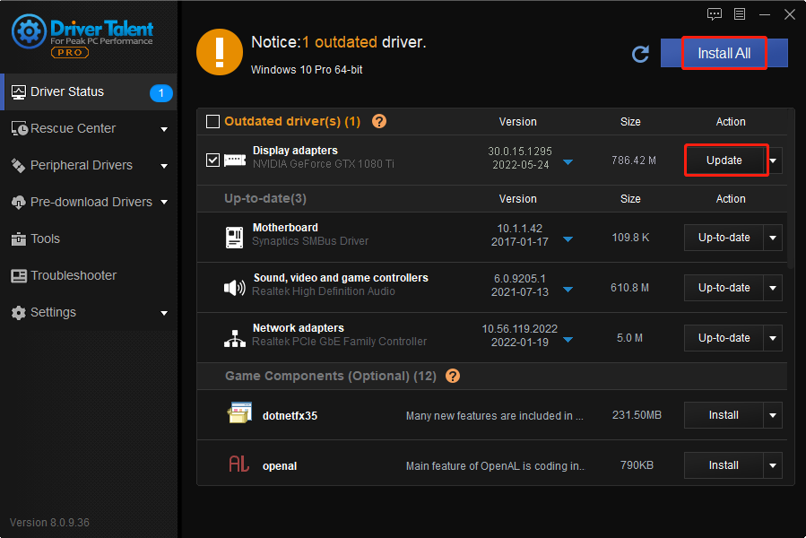Select Driver Status in the sidebar

pos(89,92)
